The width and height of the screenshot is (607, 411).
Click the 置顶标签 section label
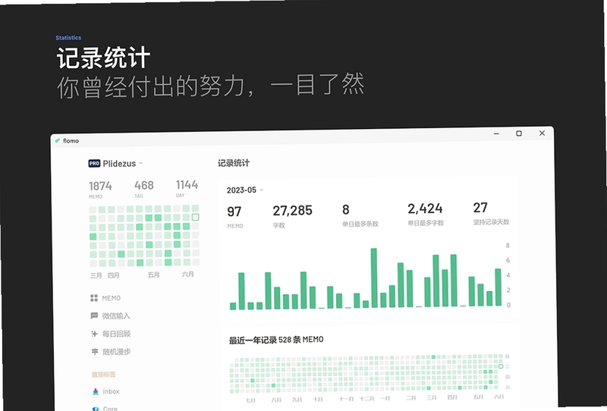coord(103,375)
